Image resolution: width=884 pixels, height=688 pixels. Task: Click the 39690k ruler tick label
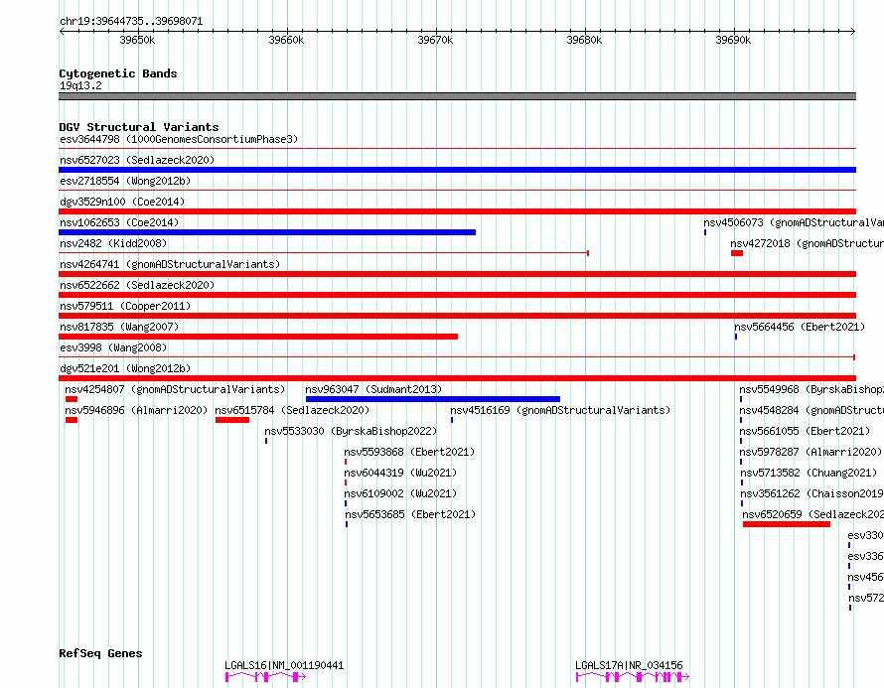[x=733, y=40]
